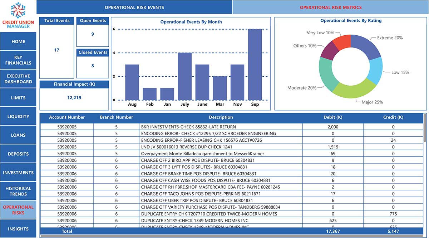Image resolution: width=429 pixels, height=238 pixels.
Task: Switch to the Operational Risk Metrics tab
Action: 331,7
